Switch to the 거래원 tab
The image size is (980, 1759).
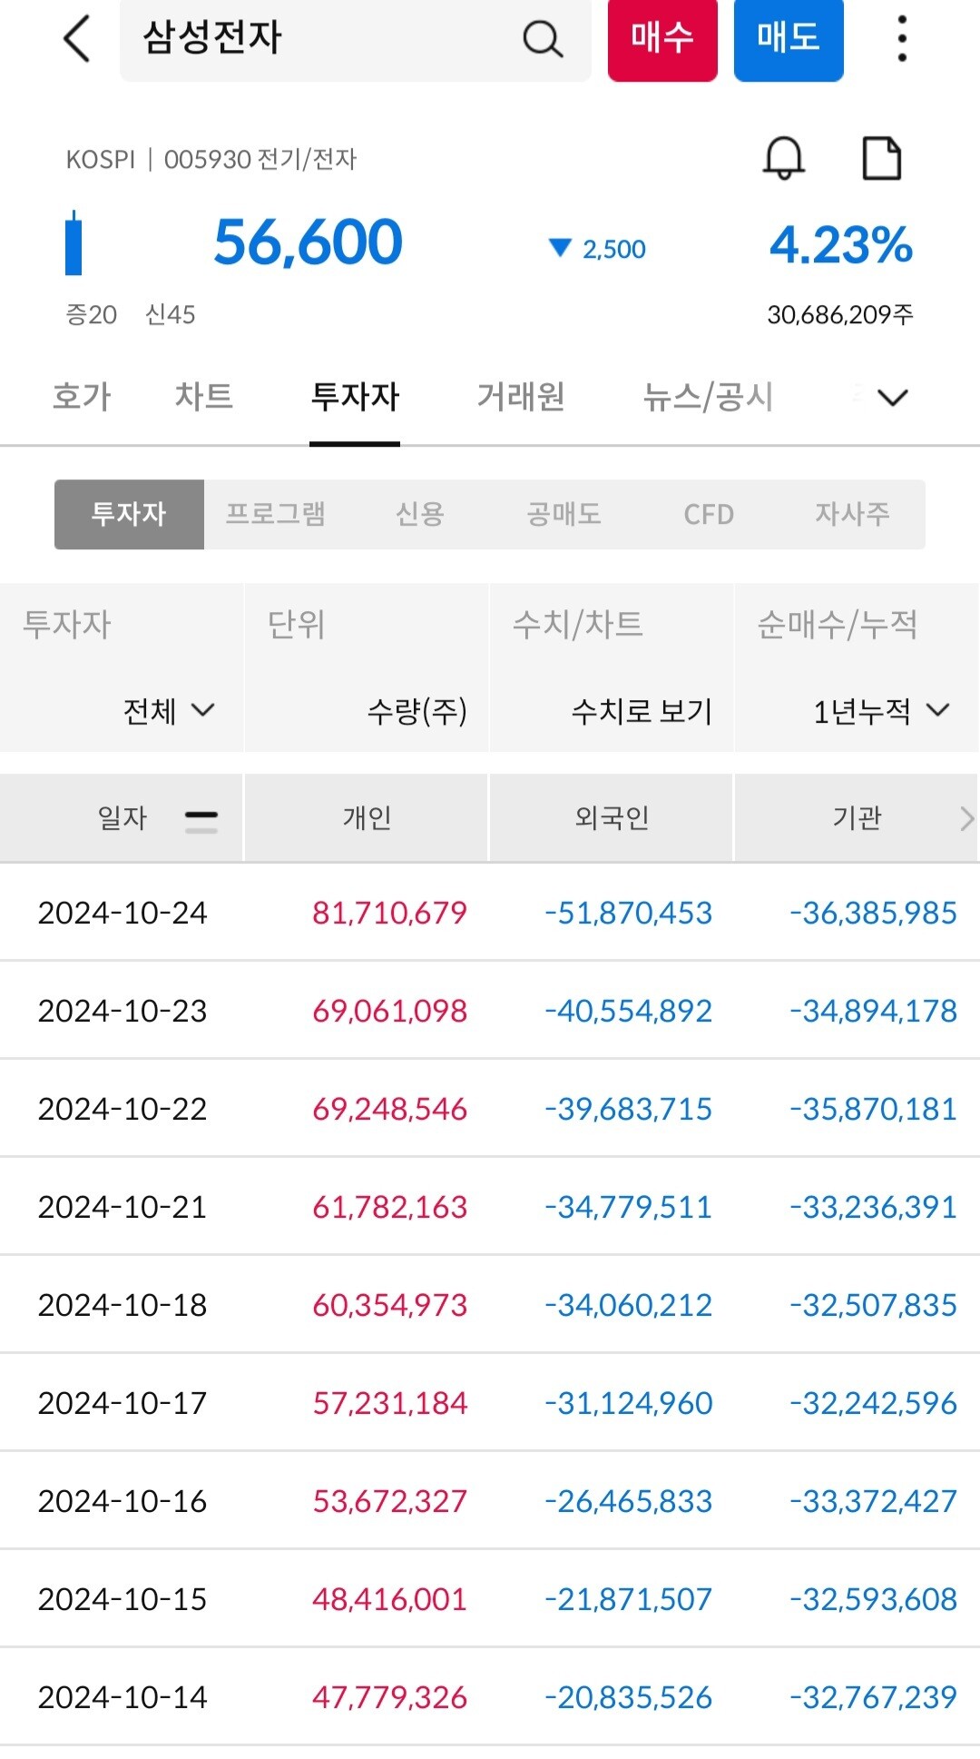(x=522, y=397)
